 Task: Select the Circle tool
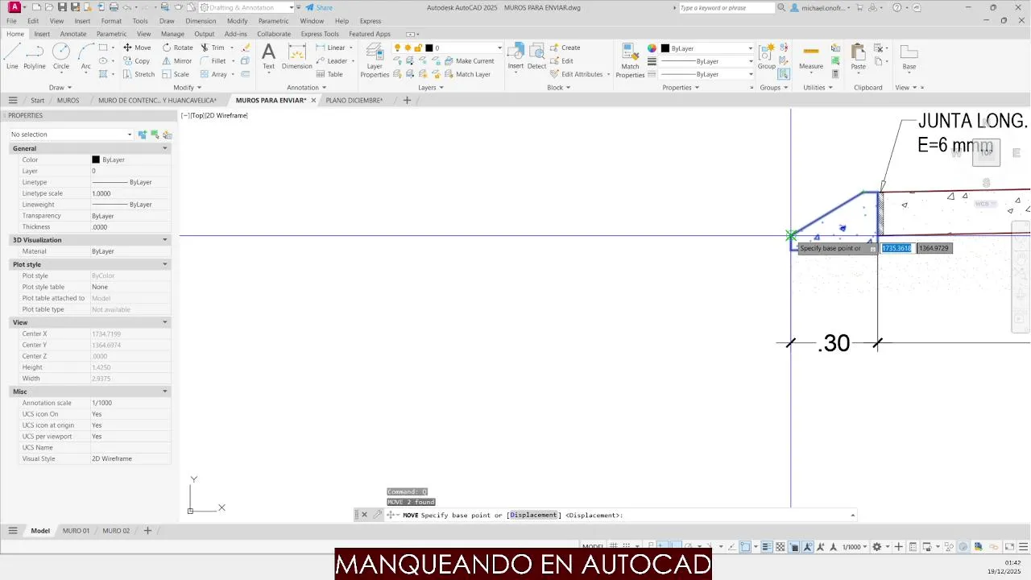click(x=61, y=56)
